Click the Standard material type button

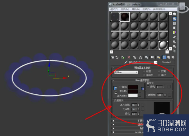[x=166, y=62]
